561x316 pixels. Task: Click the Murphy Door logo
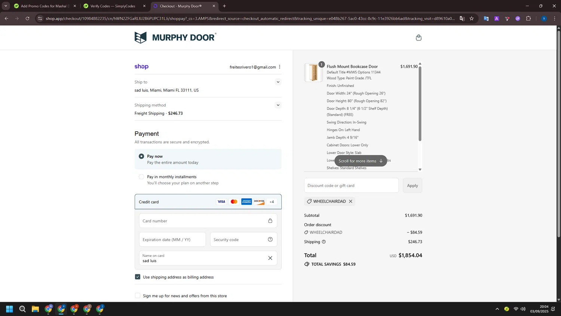[175, 37]
